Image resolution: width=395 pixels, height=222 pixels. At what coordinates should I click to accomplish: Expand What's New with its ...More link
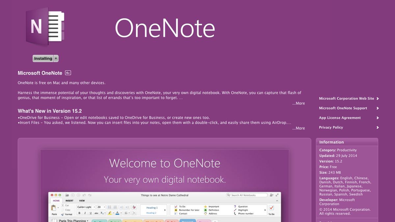click(x=299, y=128)
